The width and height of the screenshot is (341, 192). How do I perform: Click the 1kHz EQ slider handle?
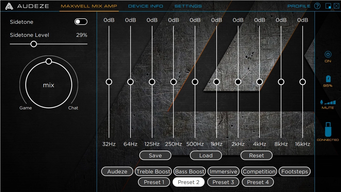tap(217, 82)
